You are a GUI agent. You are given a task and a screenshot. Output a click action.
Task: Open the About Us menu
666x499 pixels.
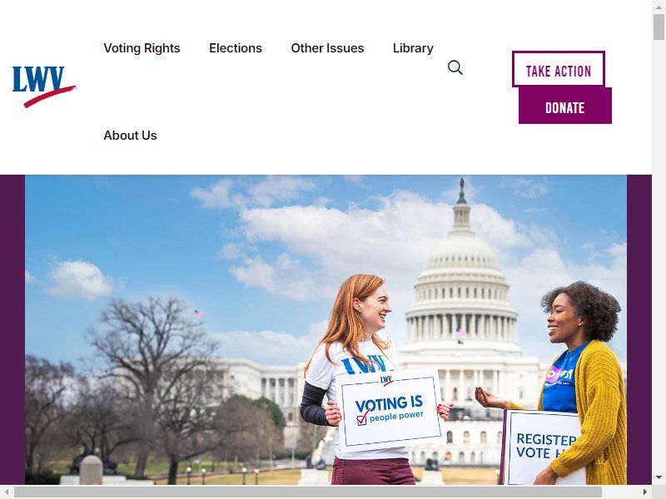[130, 136]
